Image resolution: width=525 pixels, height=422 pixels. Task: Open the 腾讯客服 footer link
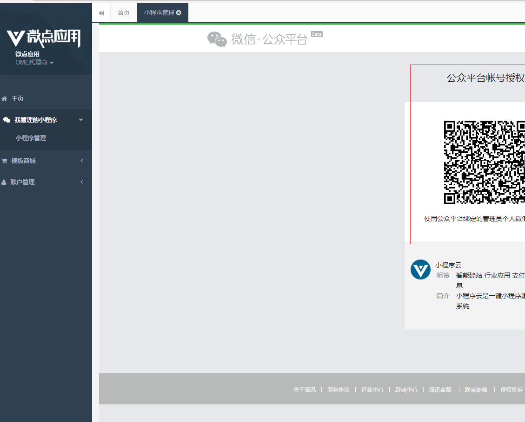click(x=440, y=390)
